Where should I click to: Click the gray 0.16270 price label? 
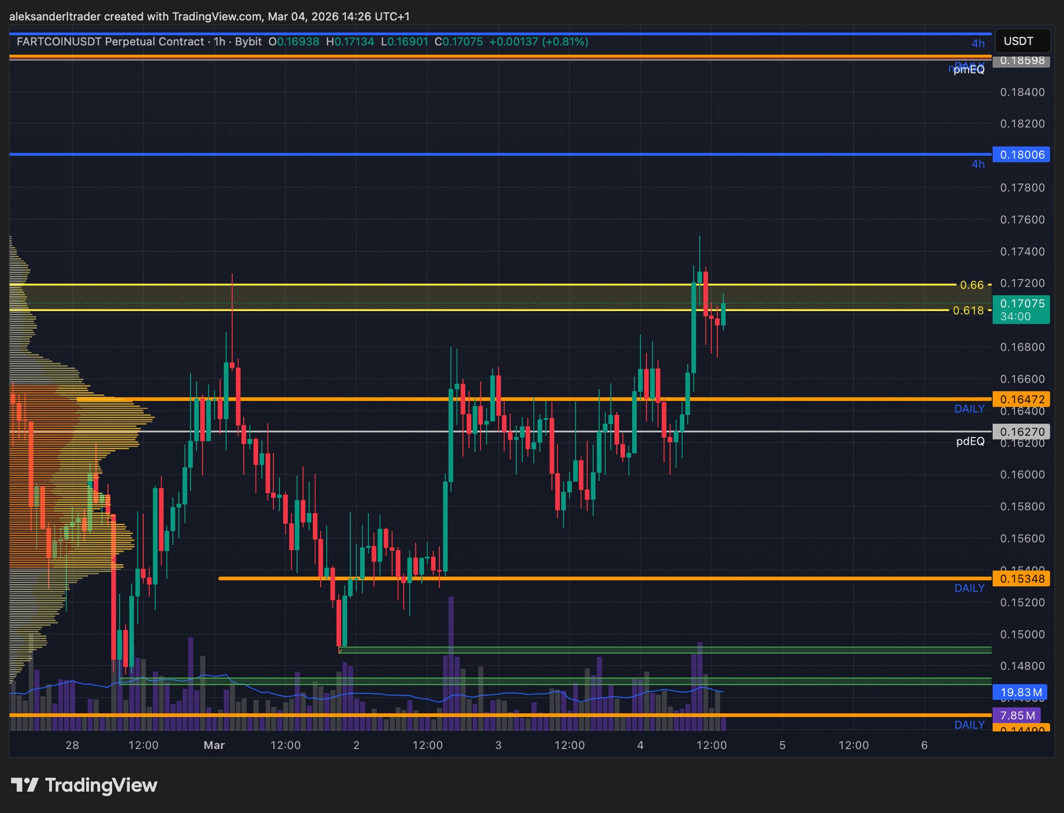(x=1021, y=431)
